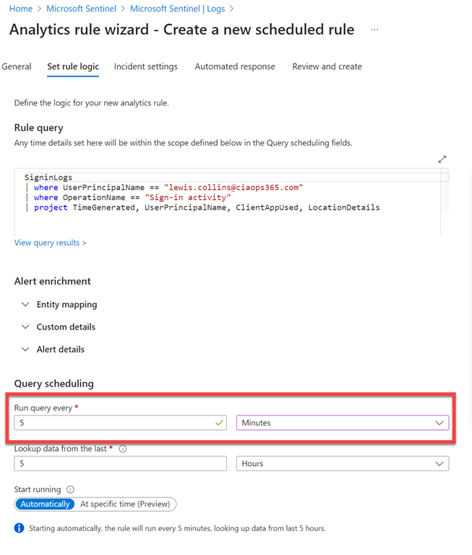Screen dimensions: 472x555
Task: Go to the Incident settings tab
Action: pos(145,66)
